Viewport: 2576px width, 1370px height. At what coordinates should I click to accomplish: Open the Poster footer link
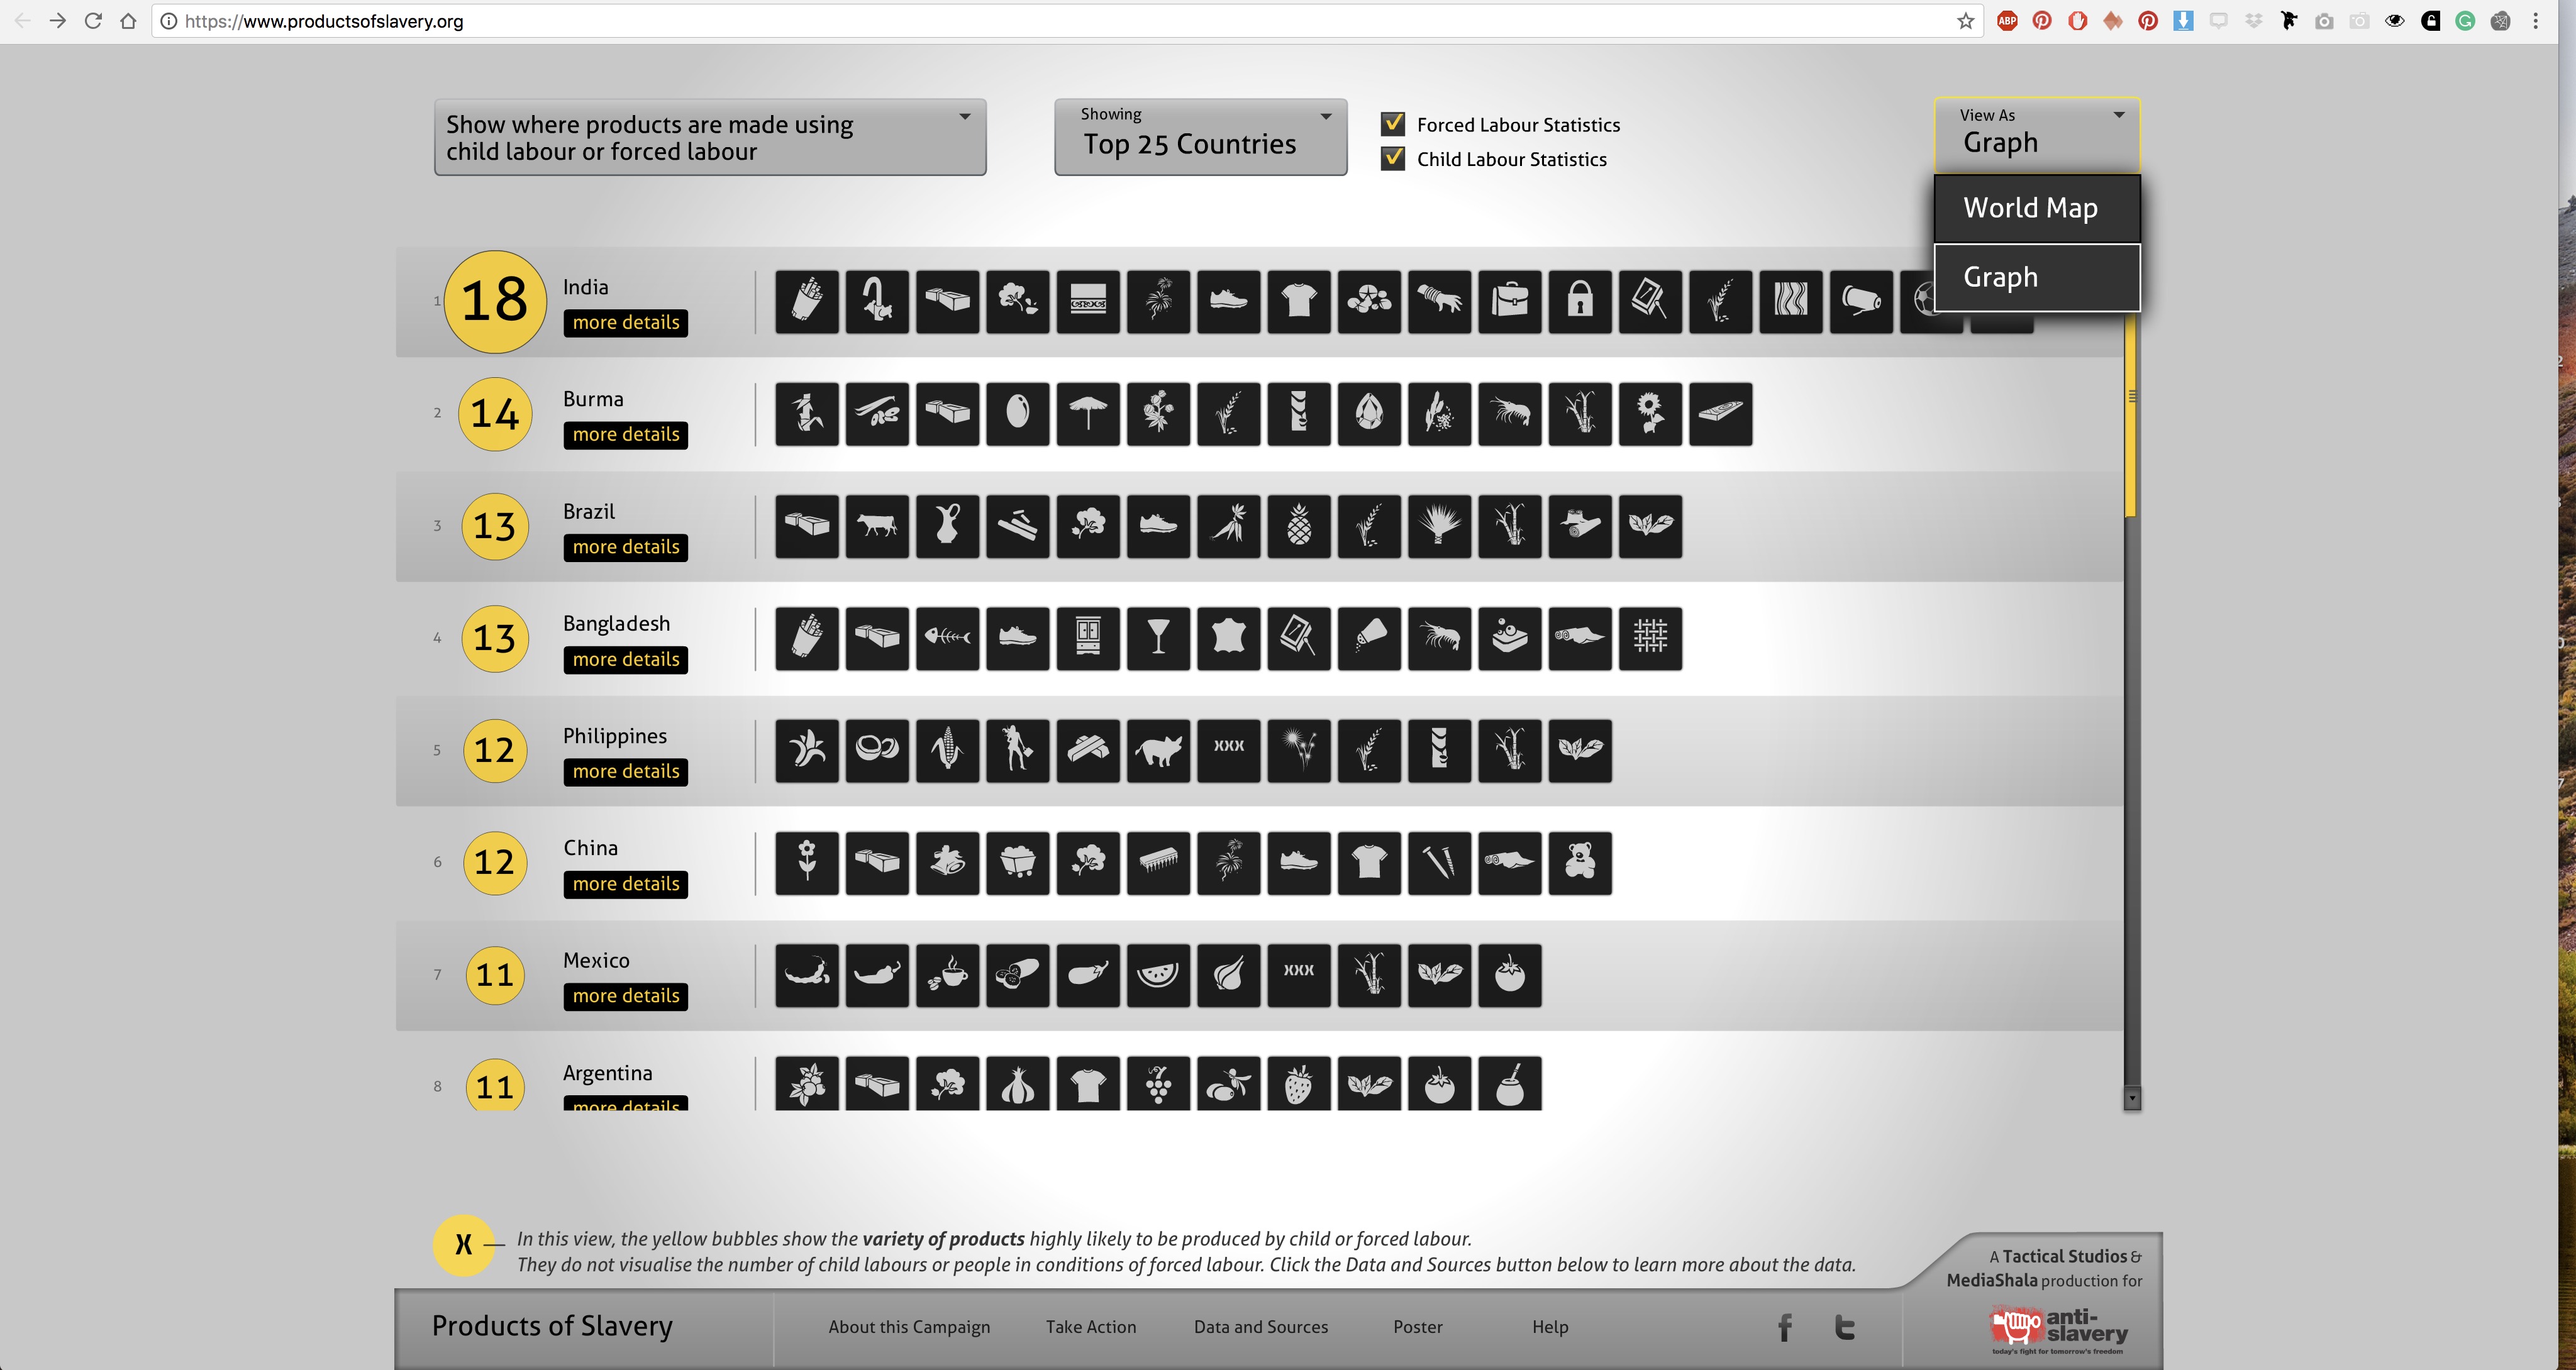[x=1418, y=1327]
